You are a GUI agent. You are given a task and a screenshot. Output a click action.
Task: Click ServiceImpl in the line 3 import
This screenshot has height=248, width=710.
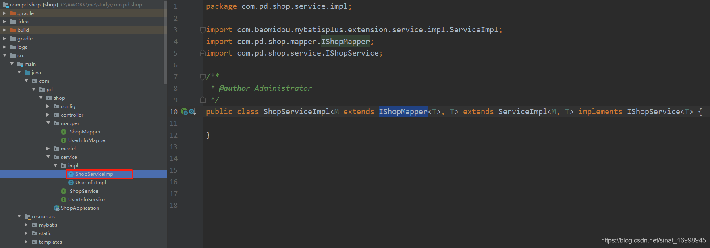point(473,30)
